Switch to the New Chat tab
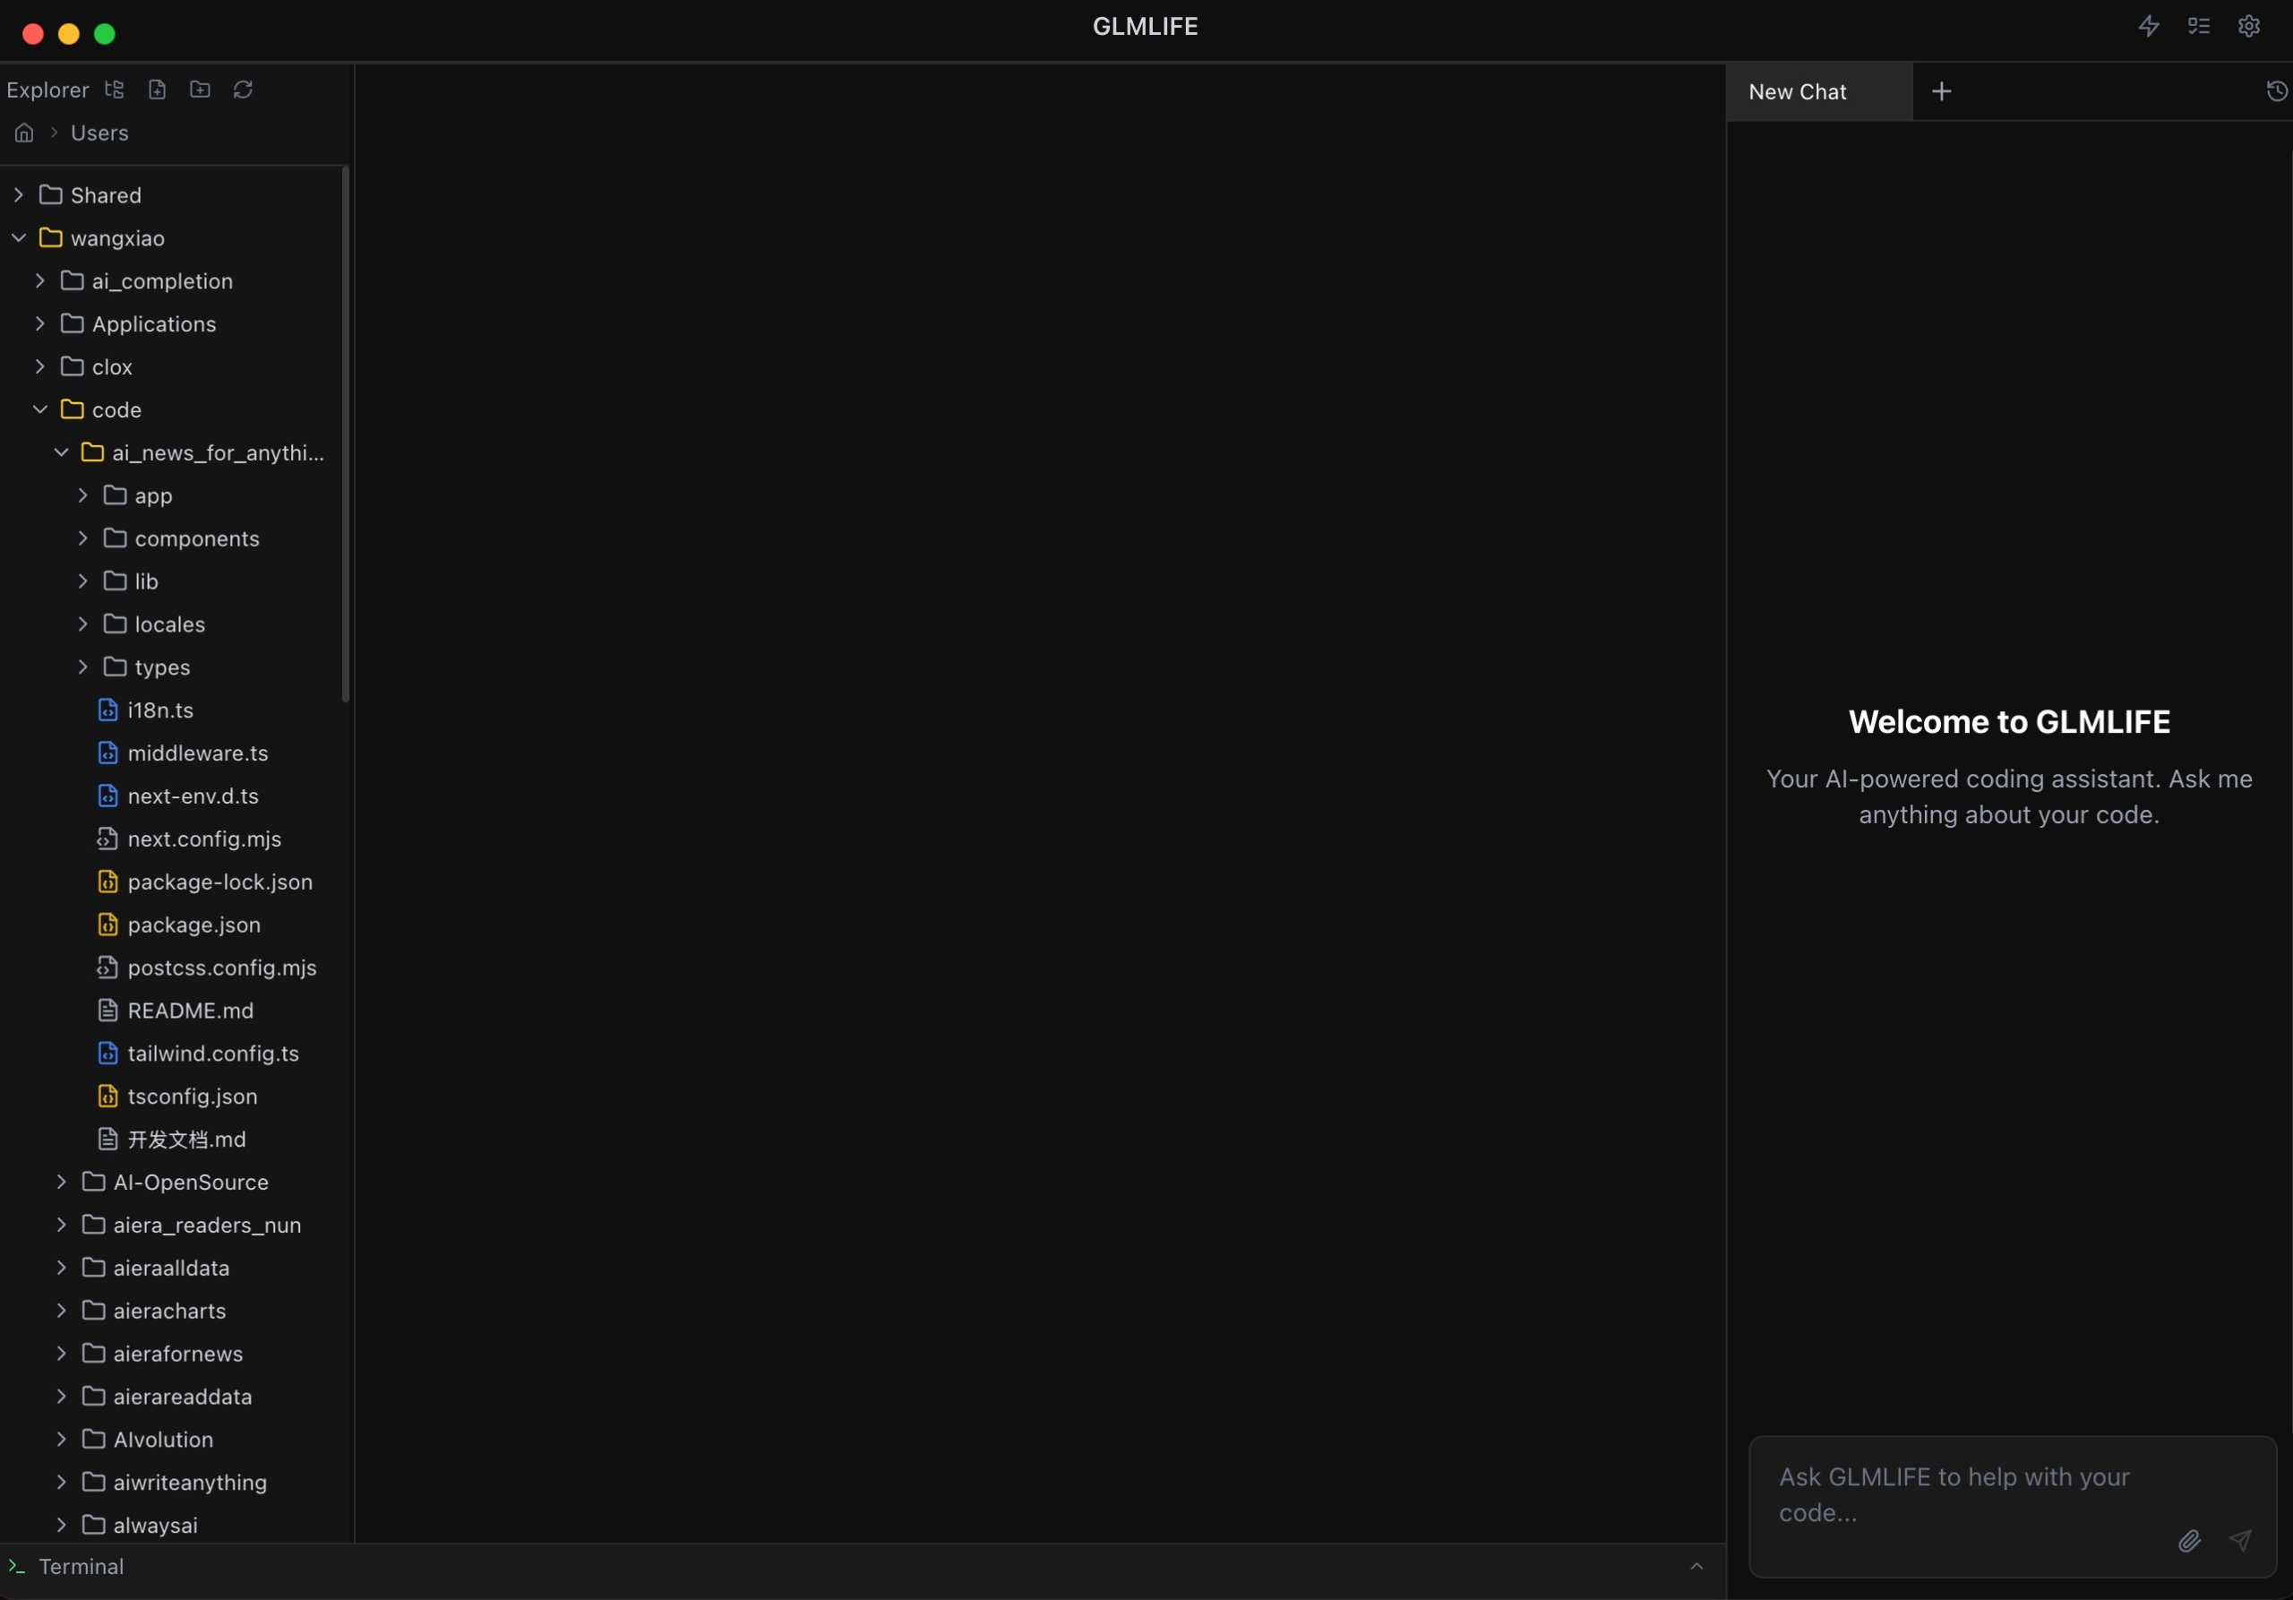2293x1600 pixels. click(1797, 92)
